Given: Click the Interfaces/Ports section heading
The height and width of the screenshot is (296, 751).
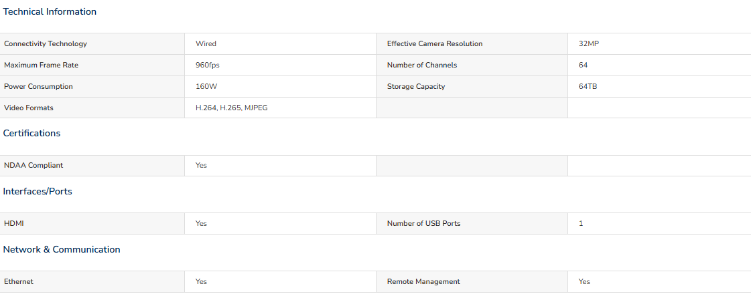Looking at the screenshot, I should pyautogui.click(x=38, y=192).
